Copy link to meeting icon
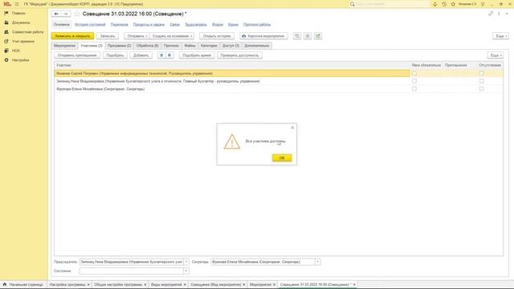514x289 pixels. (491, 14)
